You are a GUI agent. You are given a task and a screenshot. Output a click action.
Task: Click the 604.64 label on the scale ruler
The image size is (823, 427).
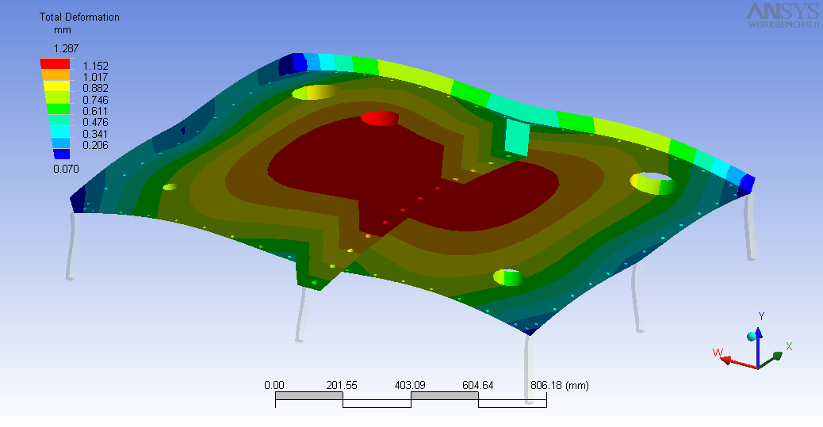click(x=477, y=386)
